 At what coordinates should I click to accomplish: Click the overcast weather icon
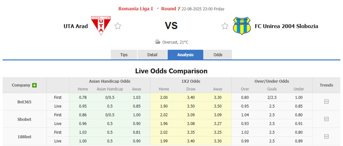158,42
